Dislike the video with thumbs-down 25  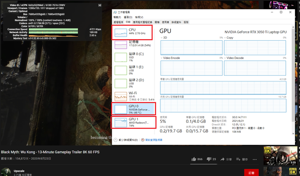click(211, 159)
